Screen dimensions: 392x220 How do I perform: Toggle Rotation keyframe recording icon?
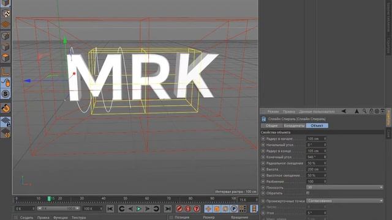225,208
